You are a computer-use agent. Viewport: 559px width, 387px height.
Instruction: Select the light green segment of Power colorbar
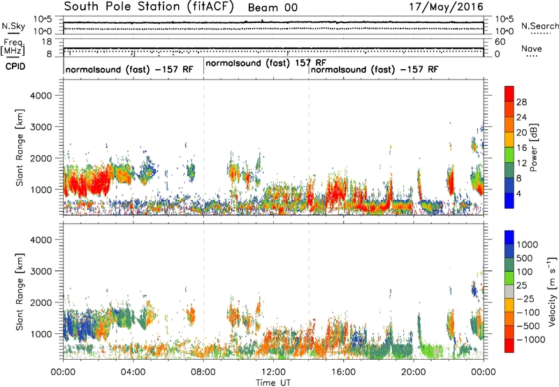point(509,155)
